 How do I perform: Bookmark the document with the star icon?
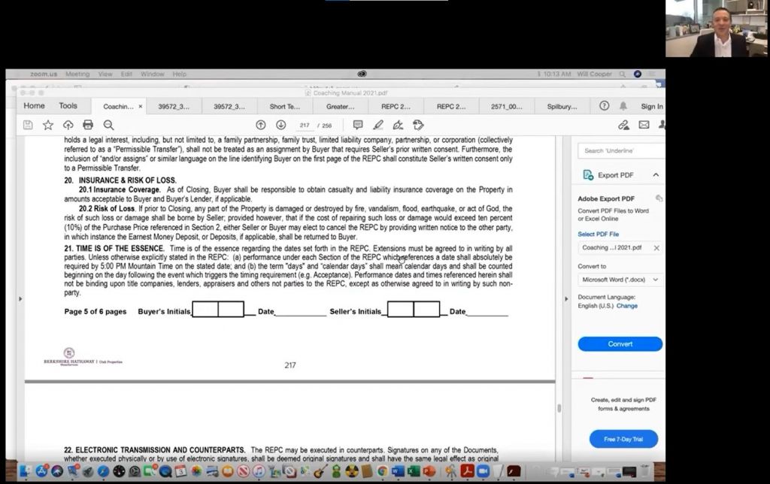pos(48,125)
